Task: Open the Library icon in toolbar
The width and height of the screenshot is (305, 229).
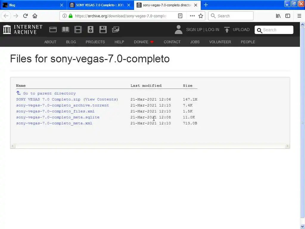Action: [278, 16]
